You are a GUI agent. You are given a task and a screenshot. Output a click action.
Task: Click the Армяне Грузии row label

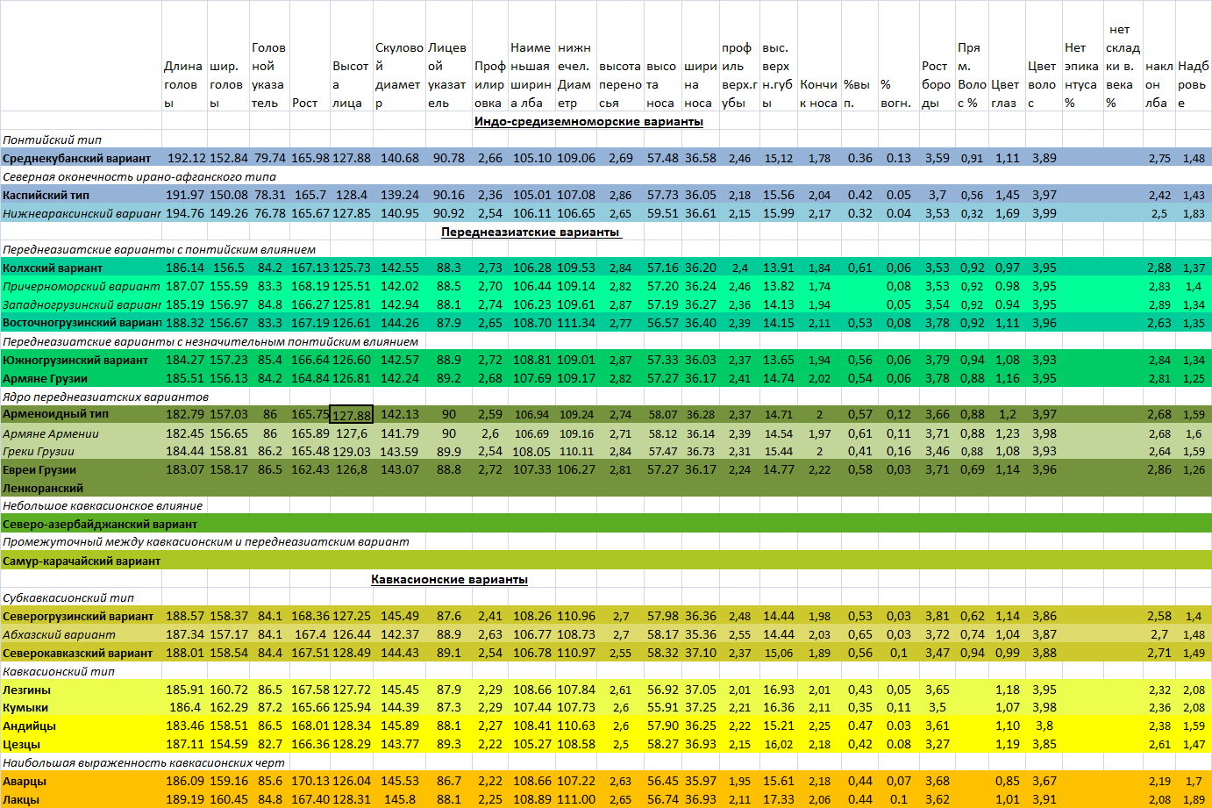pos(45,378)
